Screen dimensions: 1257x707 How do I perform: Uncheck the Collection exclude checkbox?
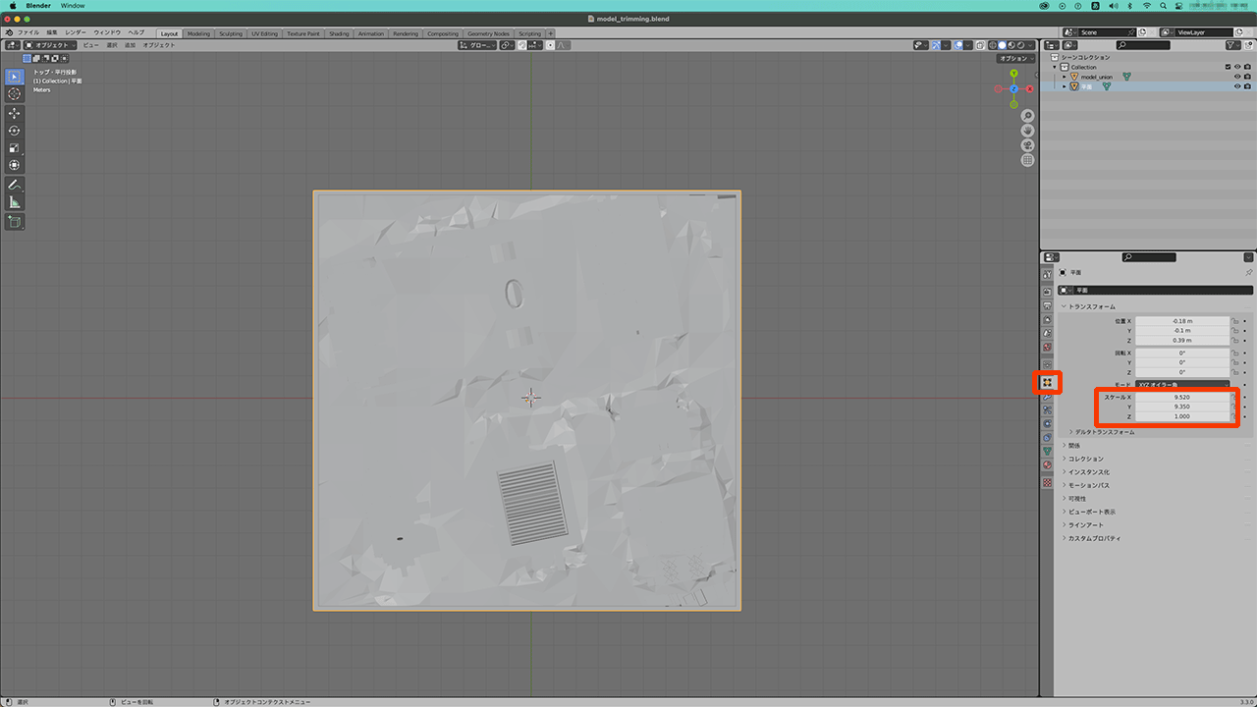point(1228,67)
